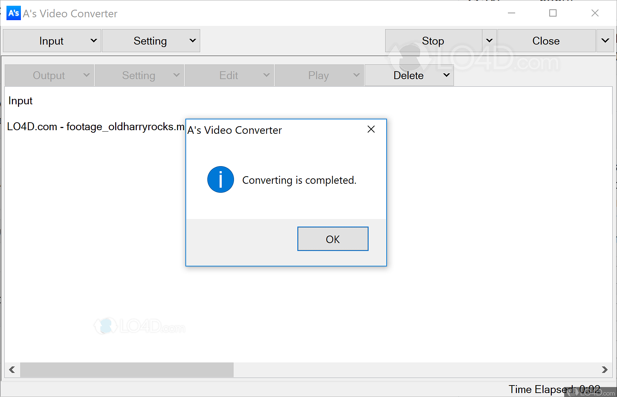Click the Input column header

pos(21,101)
